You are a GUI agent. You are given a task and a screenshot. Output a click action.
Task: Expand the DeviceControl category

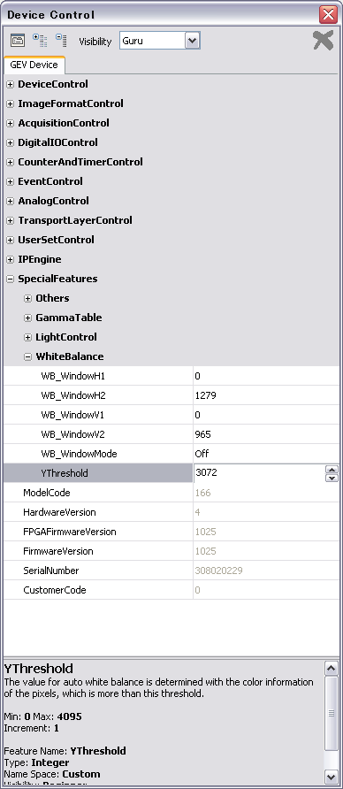[x=10, y=85]
